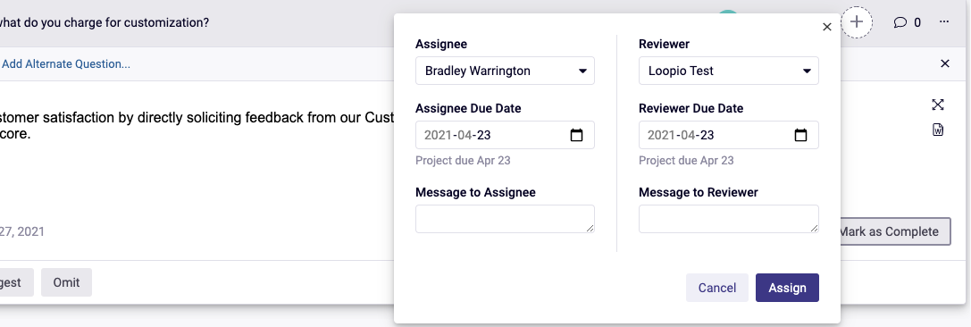The image size is (971, 327).
Task: Click the Mark as Complete button
Action: coord(894,231)
